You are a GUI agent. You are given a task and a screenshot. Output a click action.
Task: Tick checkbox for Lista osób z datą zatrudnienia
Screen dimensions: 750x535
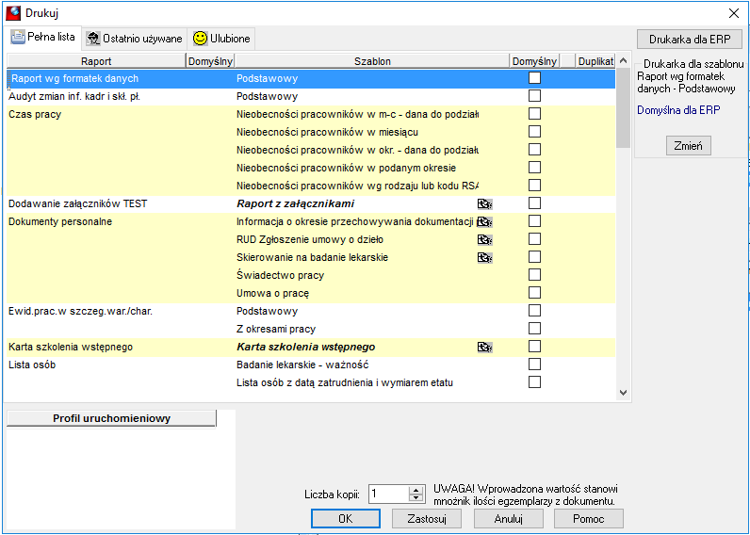tap(534, 382)
